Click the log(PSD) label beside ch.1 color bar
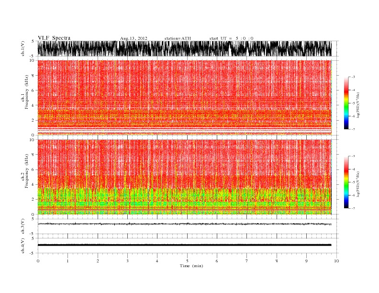Image resolution: width=379 pixels, height=293 pixels. click(358, 105)
